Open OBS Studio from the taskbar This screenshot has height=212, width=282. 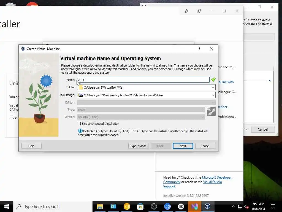point(154,206)
